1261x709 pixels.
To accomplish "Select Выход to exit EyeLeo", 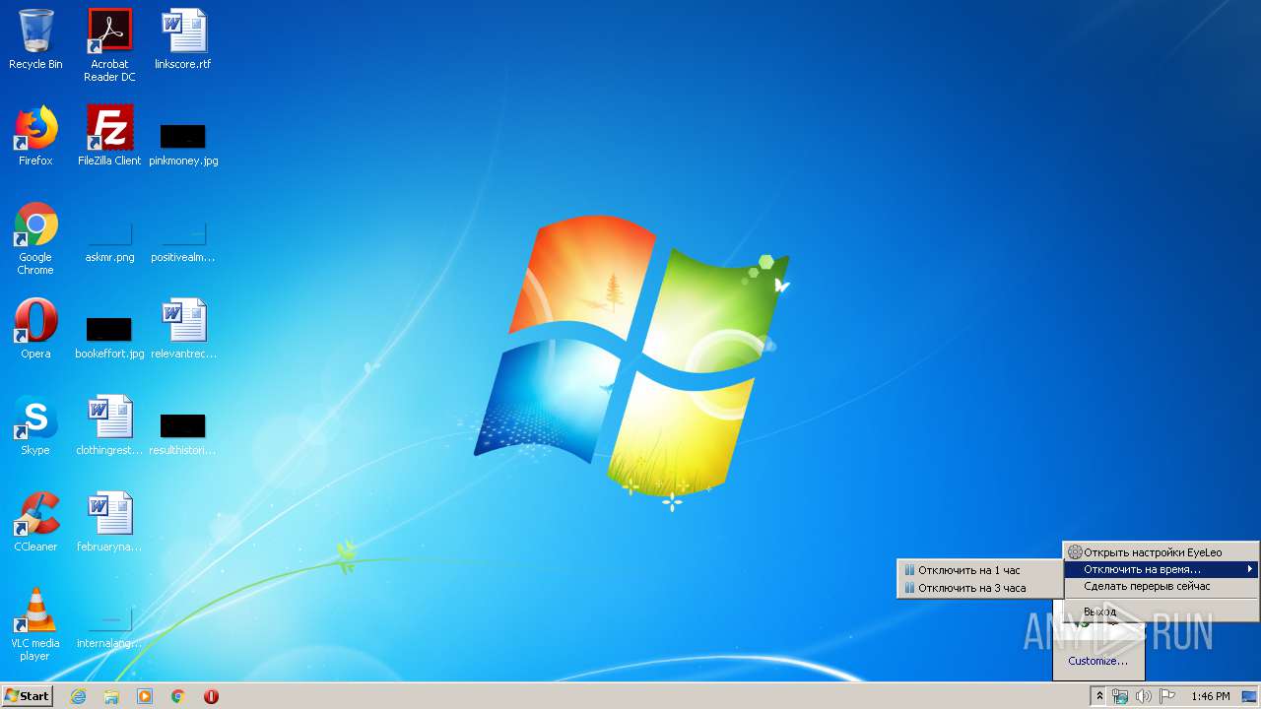I will point(1161,612).
